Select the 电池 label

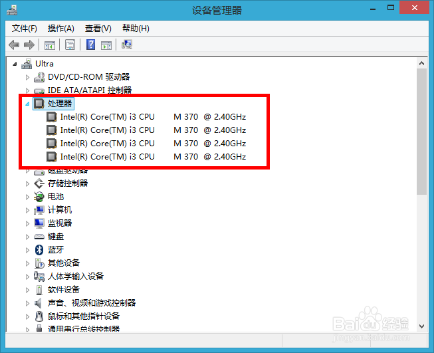(56, 197)
